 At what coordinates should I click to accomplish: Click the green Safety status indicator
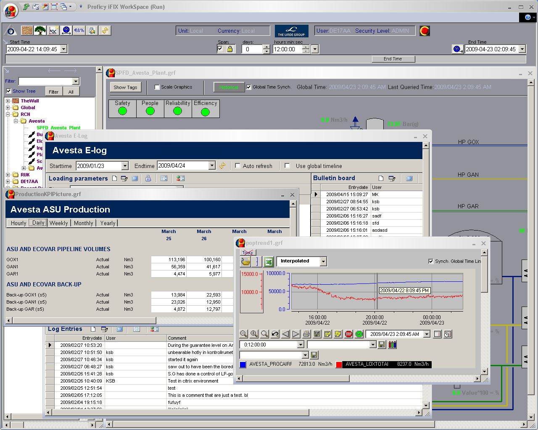coord(122,111)
